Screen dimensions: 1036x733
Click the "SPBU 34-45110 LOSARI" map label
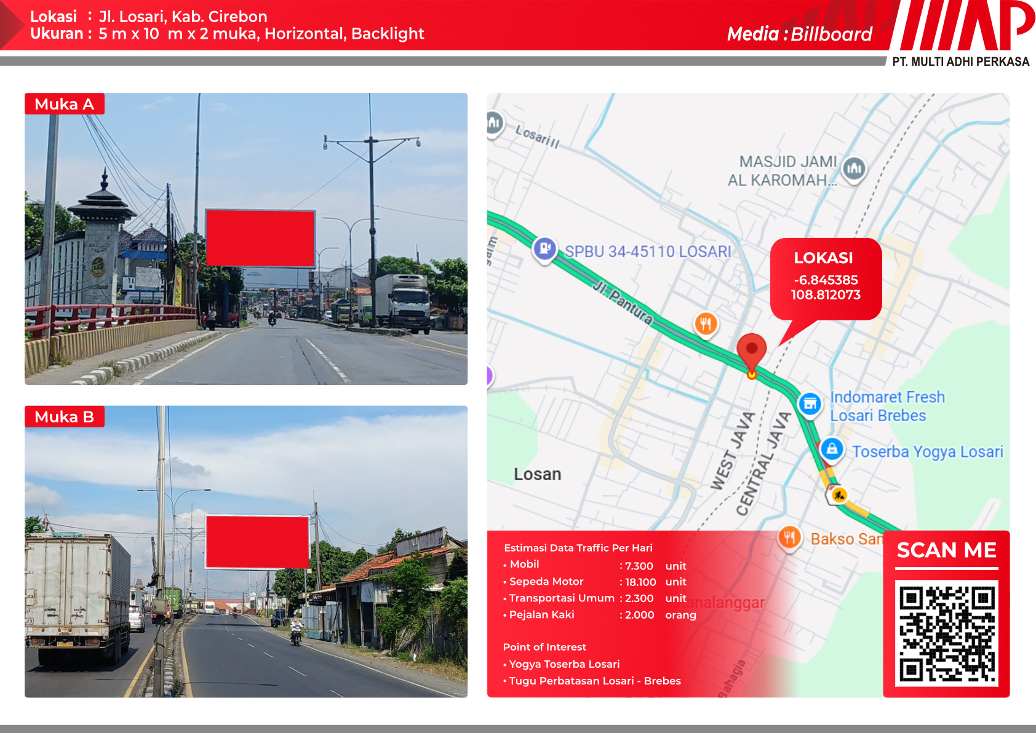click(648, 252)
